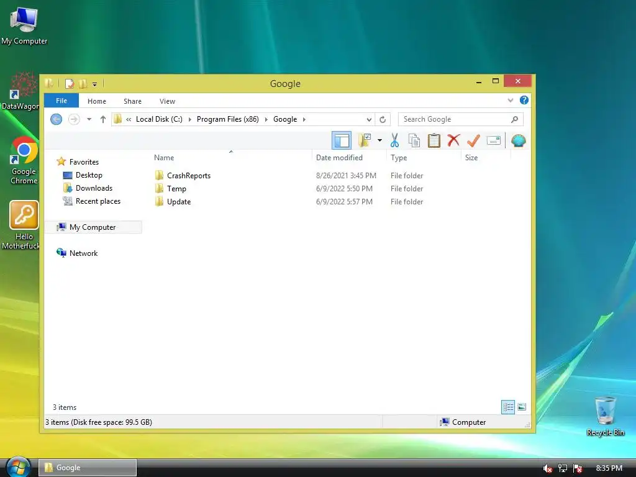Screen dimensions: 636x477
Task: Click the Properties quick access icon
Action: pos(70,84)
